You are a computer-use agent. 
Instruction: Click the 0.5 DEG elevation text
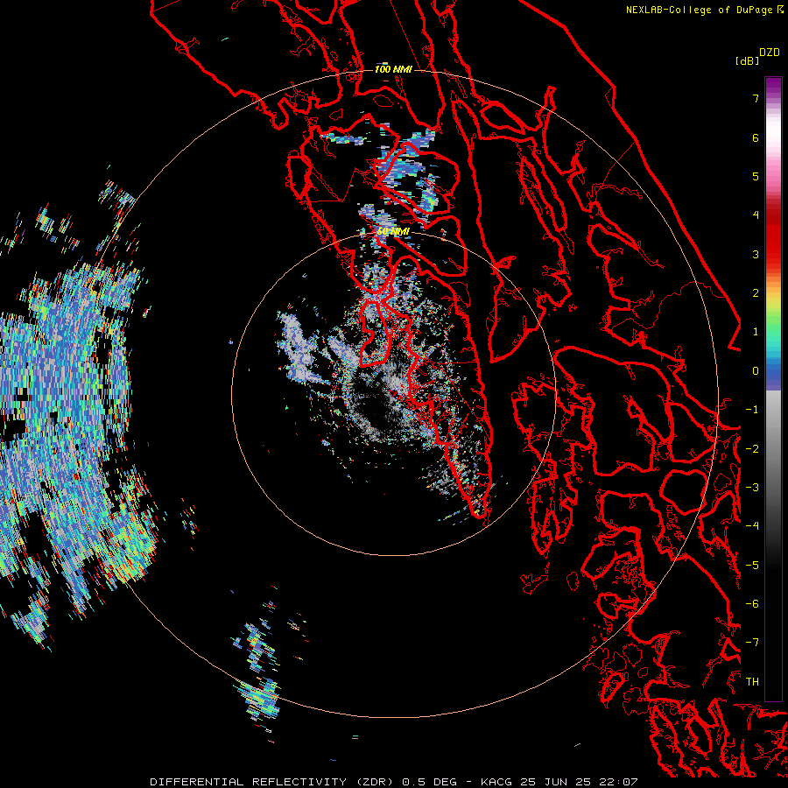coord(430,782)
